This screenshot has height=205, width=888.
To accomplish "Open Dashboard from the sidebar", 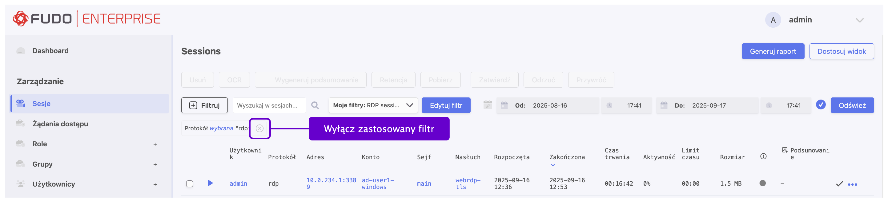I will (x=50, y=51).
